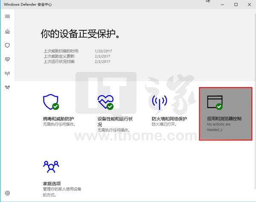256x202 pixels.
Task: Open the settings gear at bottom left
Action: pos(7,193)
